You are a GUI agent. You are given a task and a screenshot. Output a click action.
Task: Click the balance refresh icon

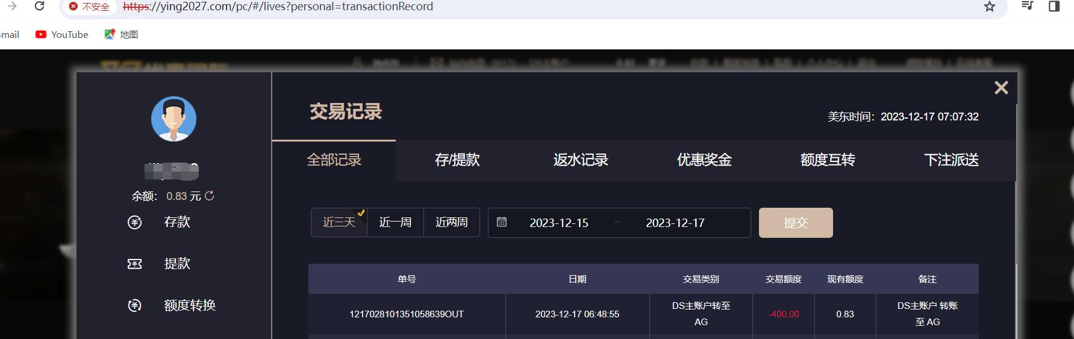point(210,196)
